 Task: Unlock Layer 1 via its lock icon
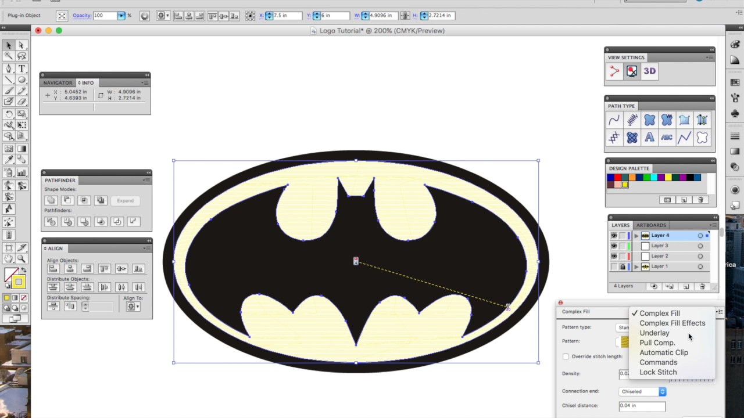623,266
